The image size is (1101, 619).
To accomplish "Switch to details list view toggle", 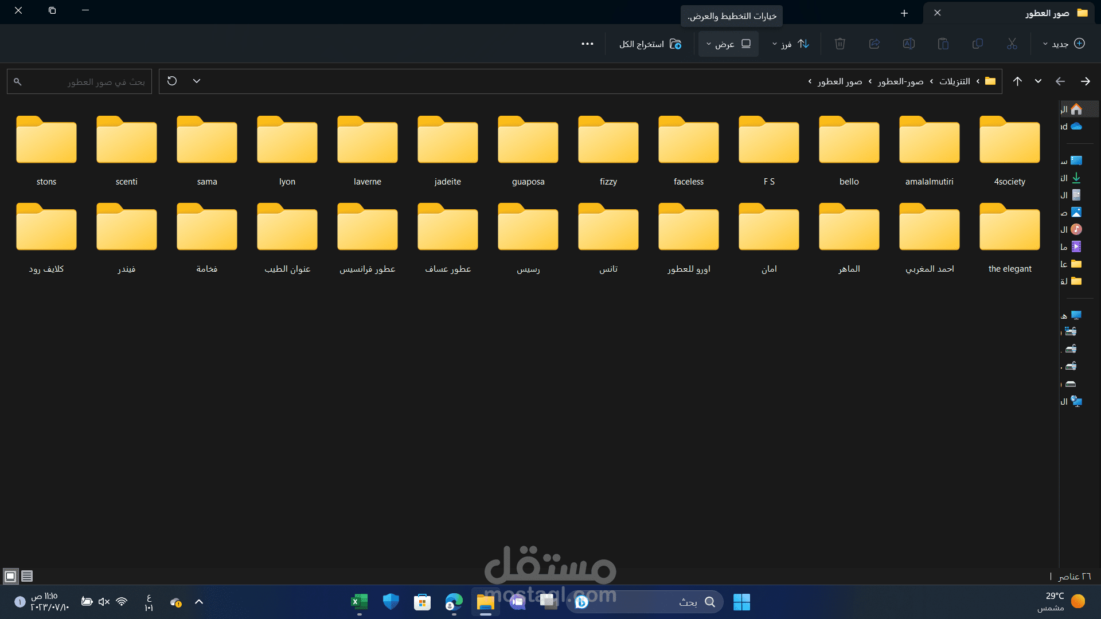I will 27,576.
